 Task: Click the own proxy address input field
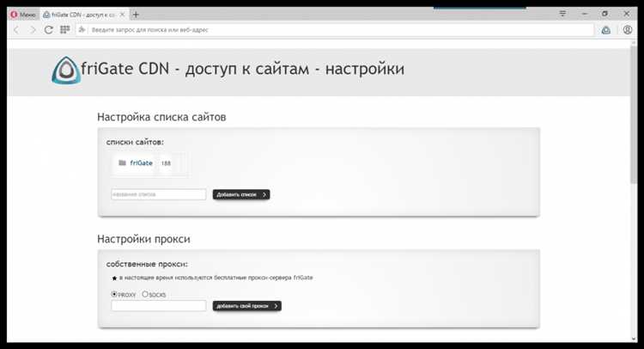(159, 306)
